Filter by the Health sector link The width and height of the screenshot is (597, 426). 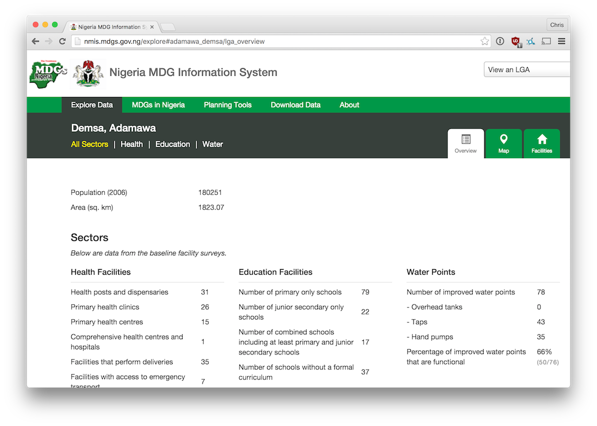tap(132, 144)
